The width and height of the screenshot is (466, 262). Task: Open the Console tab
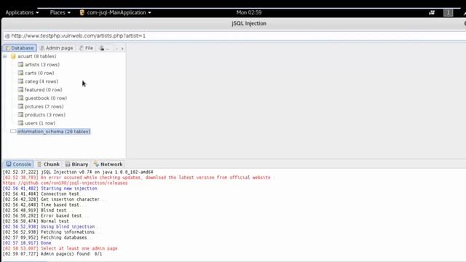(18, 164)
